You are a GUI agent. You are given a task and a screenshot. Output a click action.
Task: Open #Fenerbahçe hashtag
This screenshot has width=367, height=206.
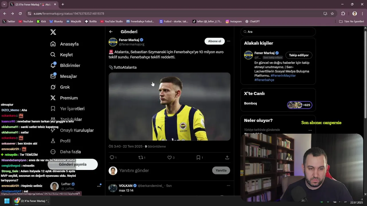(x=264, y=80)
